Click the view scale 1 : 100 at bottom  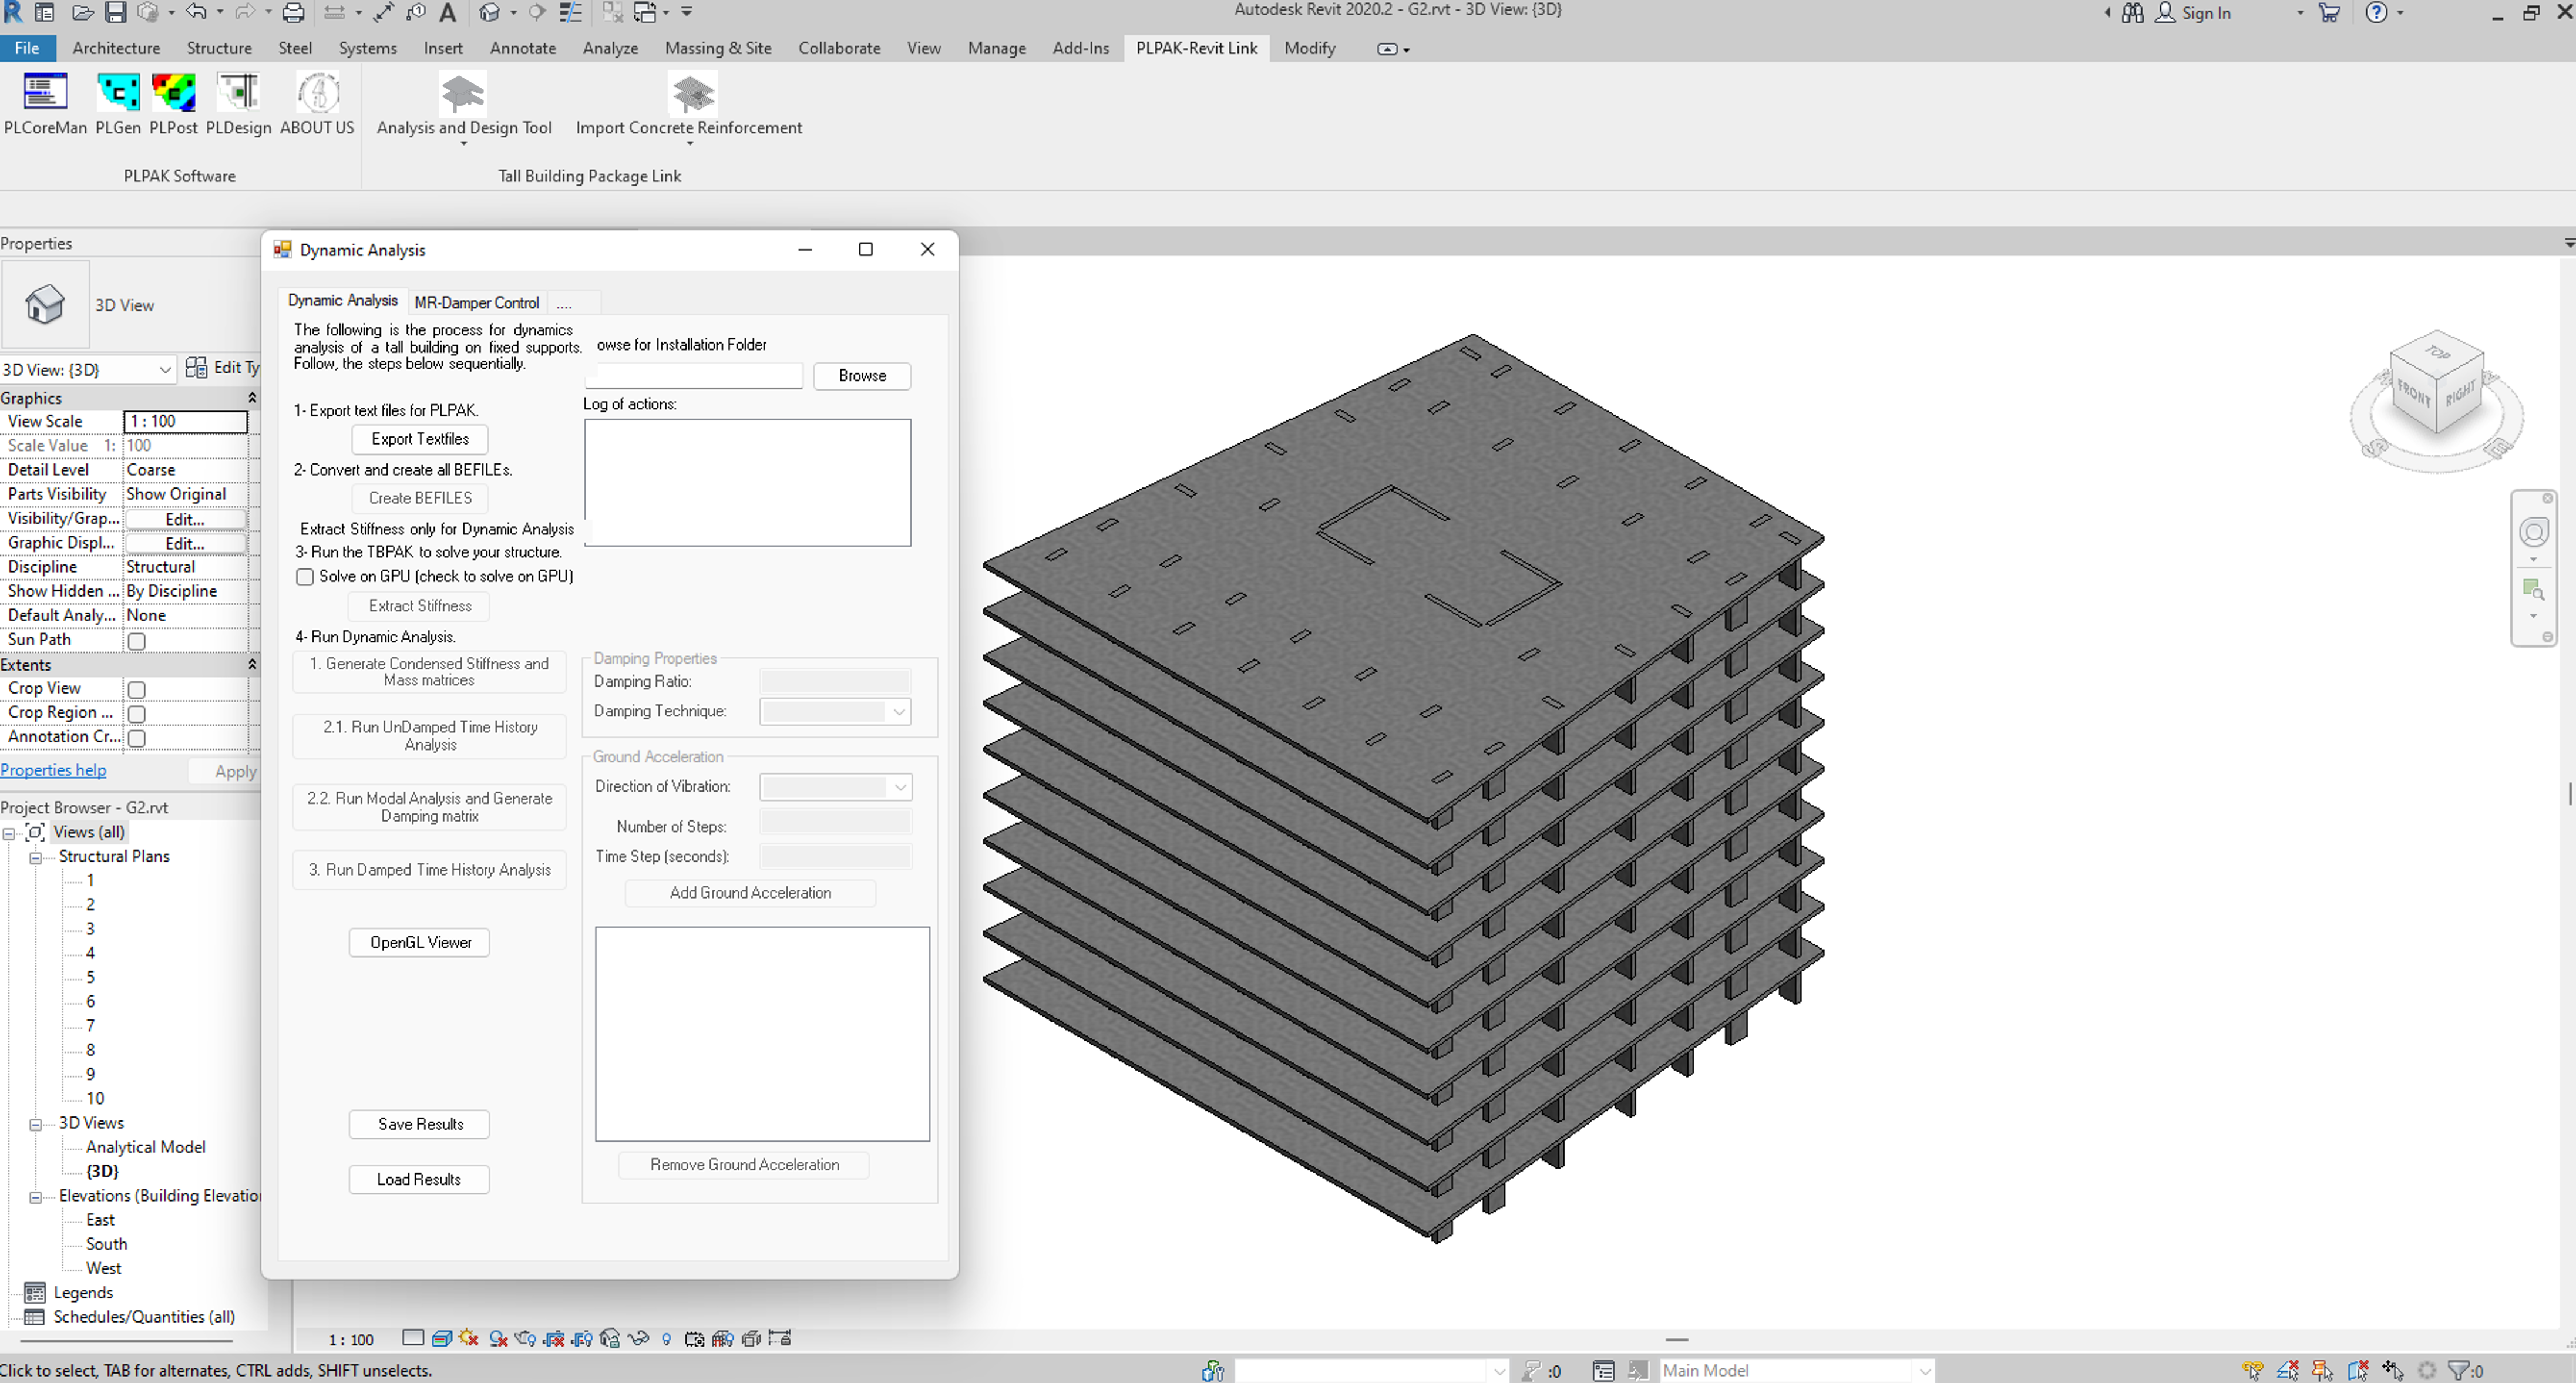coord(351,1340)
